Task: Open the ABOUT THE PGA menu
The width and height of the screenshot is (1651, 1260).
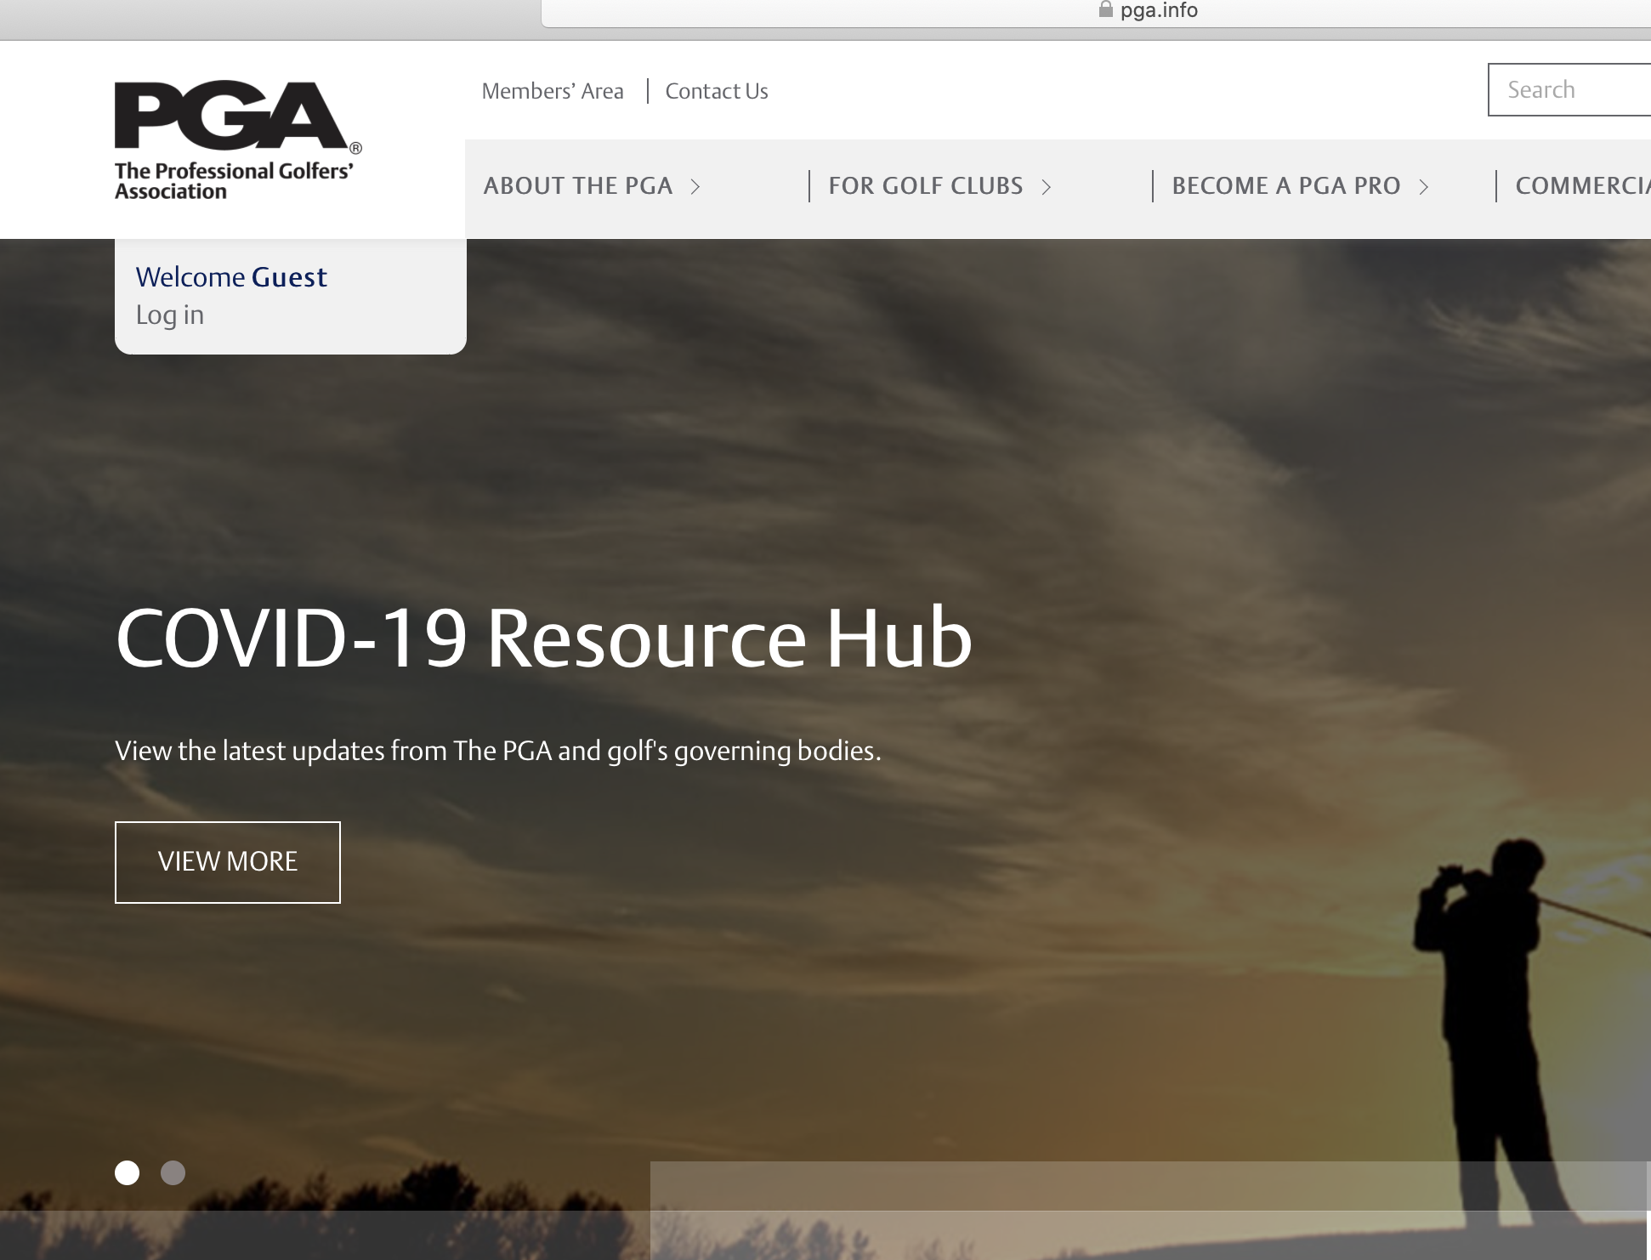Action: (578, 186)
